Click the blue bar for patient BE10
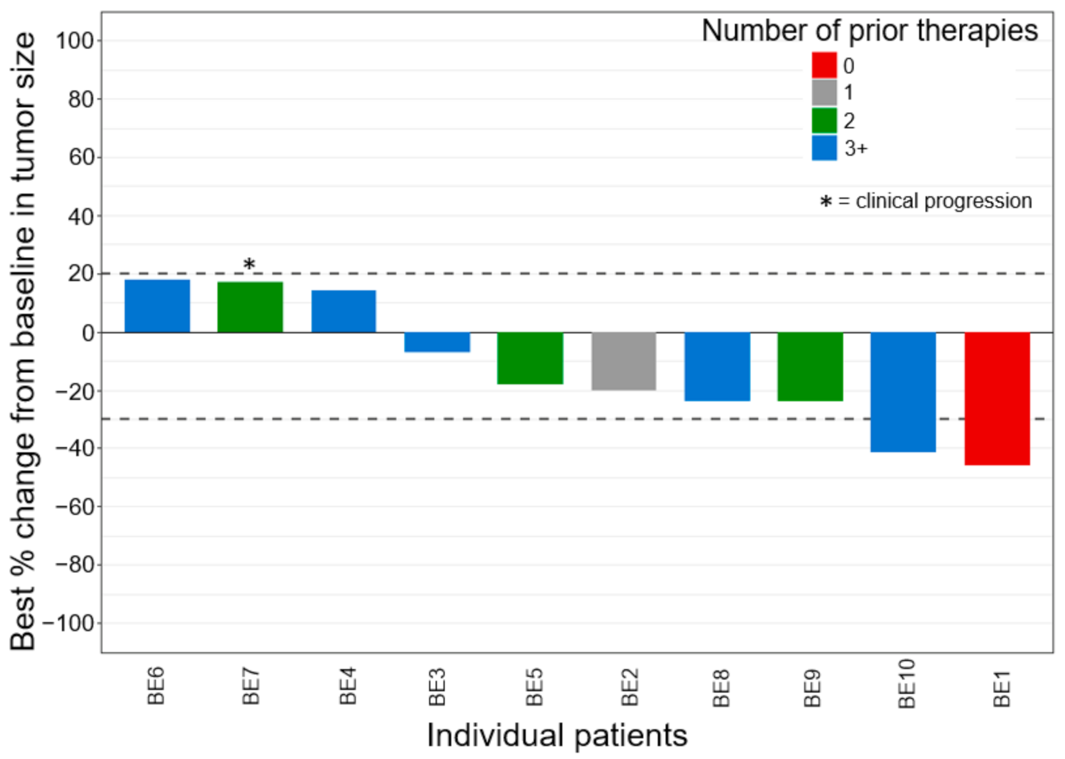The width and height of the screenshot is (1065, 759). point(903,392)
